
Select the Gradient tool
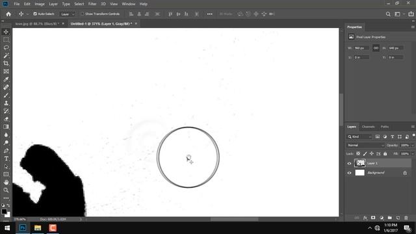6,127
